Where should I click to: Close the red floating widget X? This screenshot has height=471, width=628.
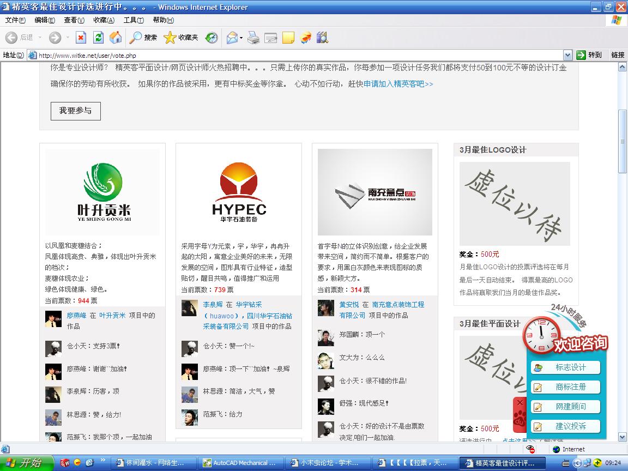click(x=520, y=402)
